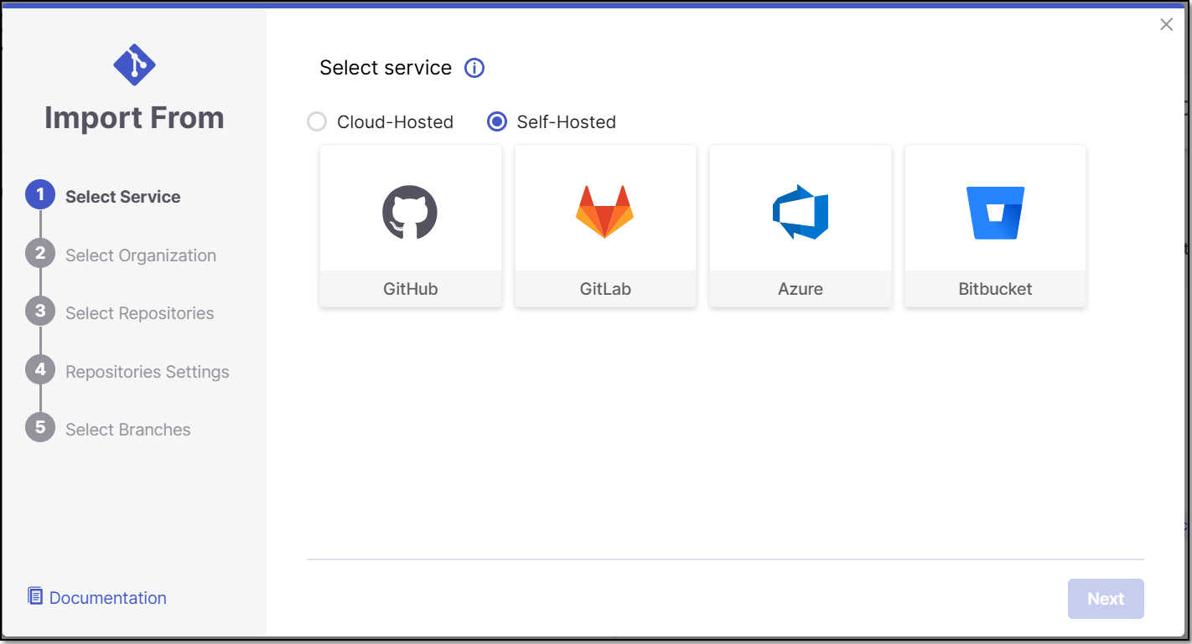The height and width of the screenshot is (644, 1192).
Task: Click the Documentation book icon
Action: pyautogui.click(x=35, y=596)
